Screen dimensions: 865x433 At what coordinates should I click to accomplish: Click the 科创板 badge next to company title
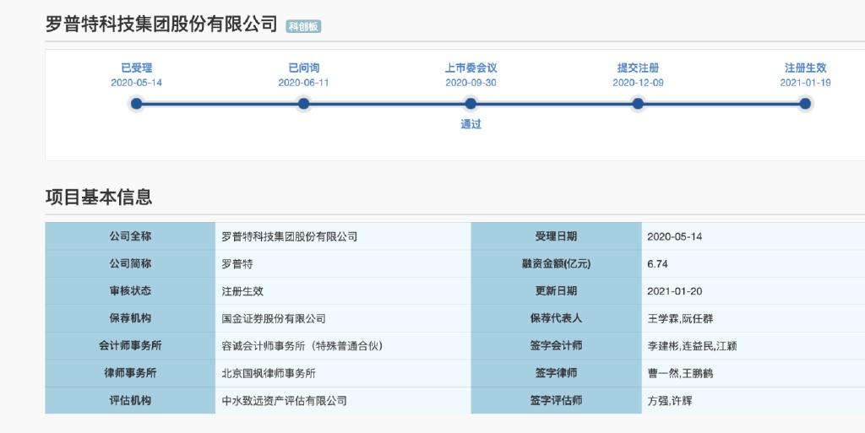(303, 26)
